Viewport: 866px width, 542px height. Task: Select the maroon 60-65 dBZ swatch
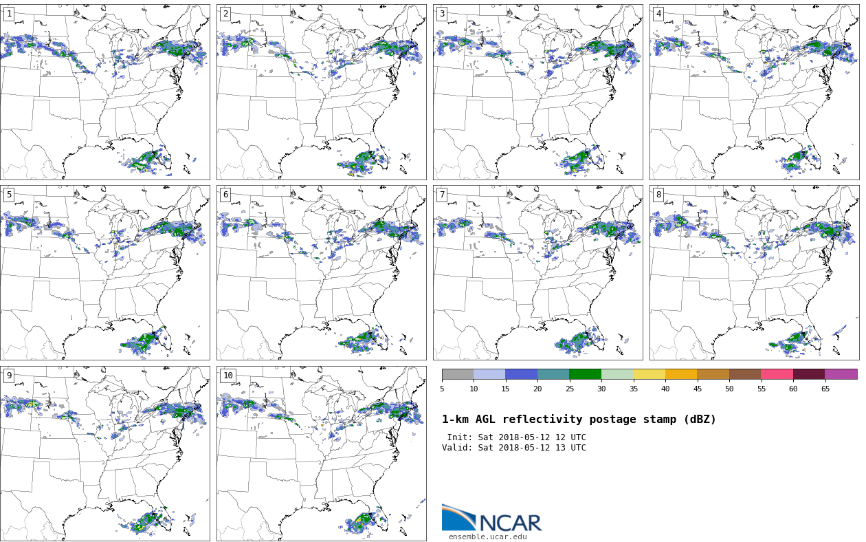[x=809, y=374]
